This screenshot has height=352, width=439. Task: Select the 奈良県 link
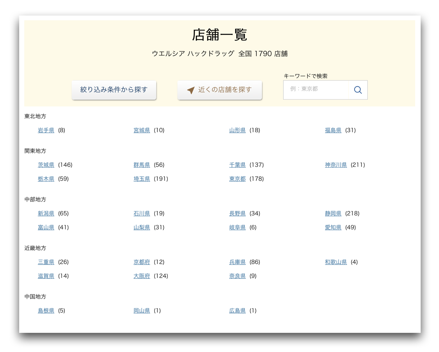click(x=237, y=276)
